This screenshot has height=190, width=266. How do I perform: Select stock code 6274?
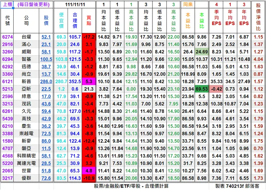click(8, 37)
